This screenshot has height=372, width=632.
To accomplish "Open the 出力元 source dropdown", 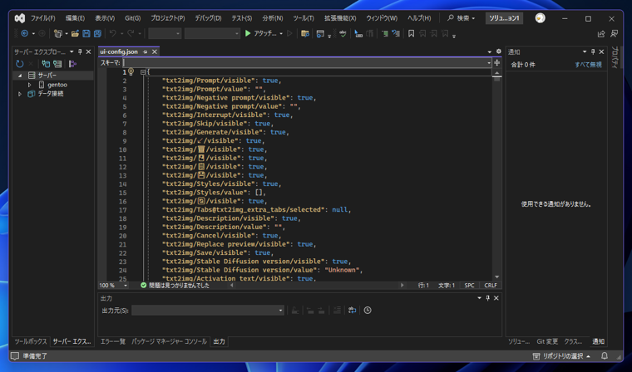I will 280,311.
